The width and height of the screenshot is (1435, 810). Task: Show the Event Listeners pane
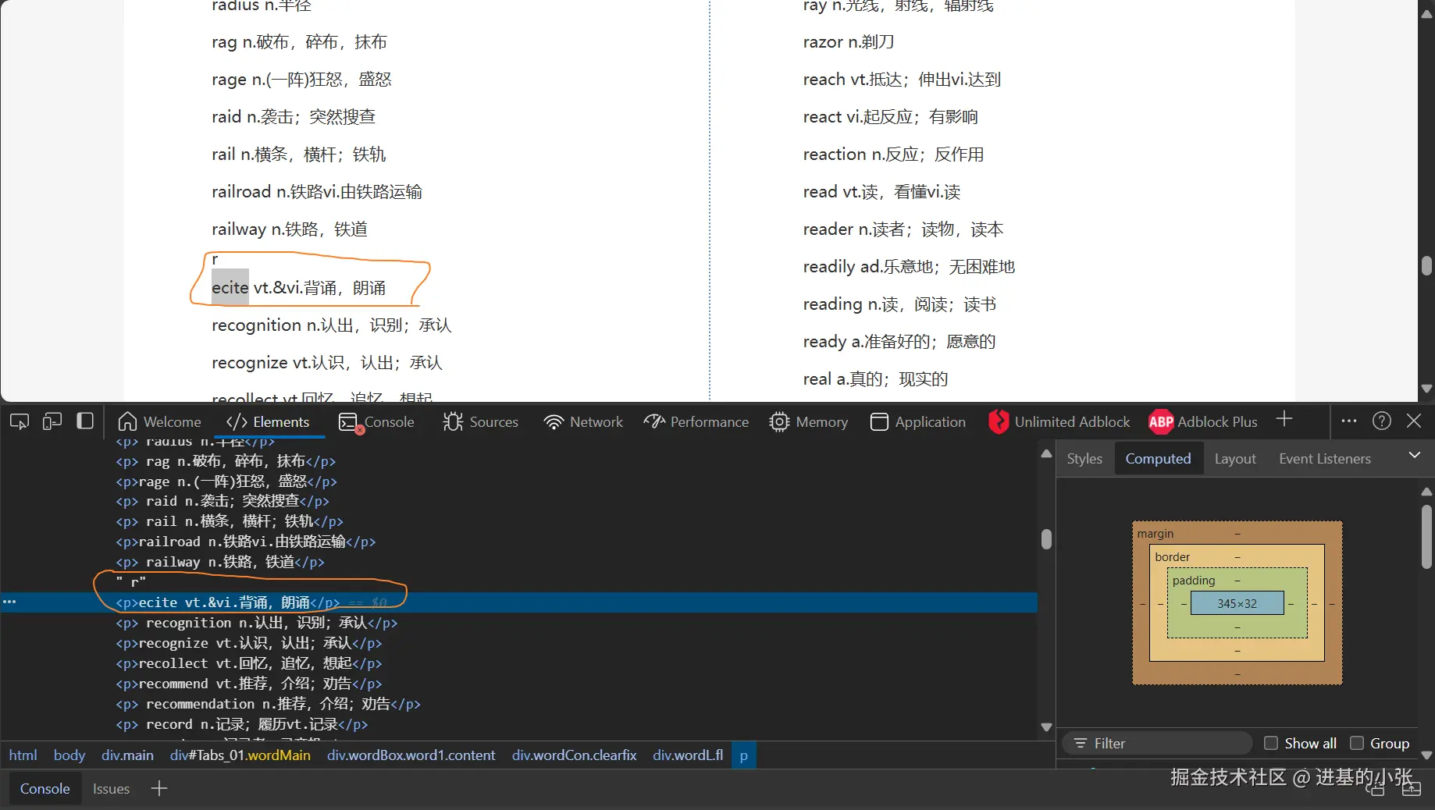click(1325, 459)
